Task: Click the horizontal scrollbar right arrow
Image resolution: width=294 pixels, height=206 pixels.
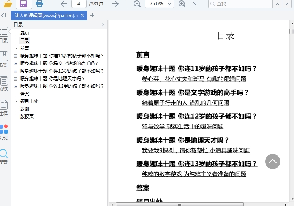Action: coord(286,204)
